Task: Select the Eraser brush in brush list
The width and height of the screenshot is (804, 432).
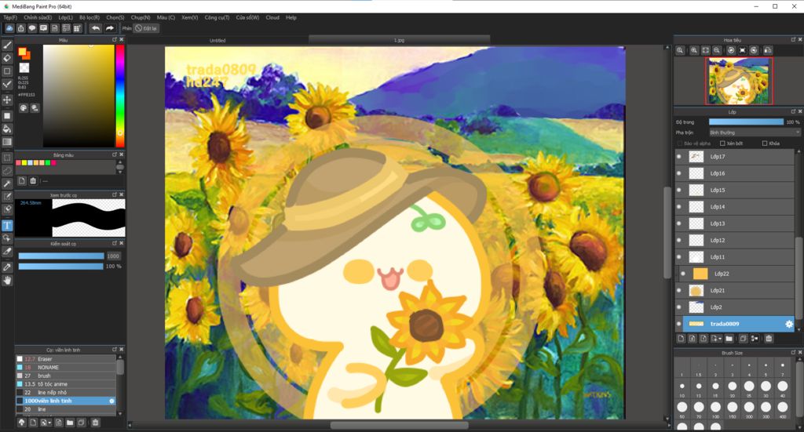Action: click(66, 359)
